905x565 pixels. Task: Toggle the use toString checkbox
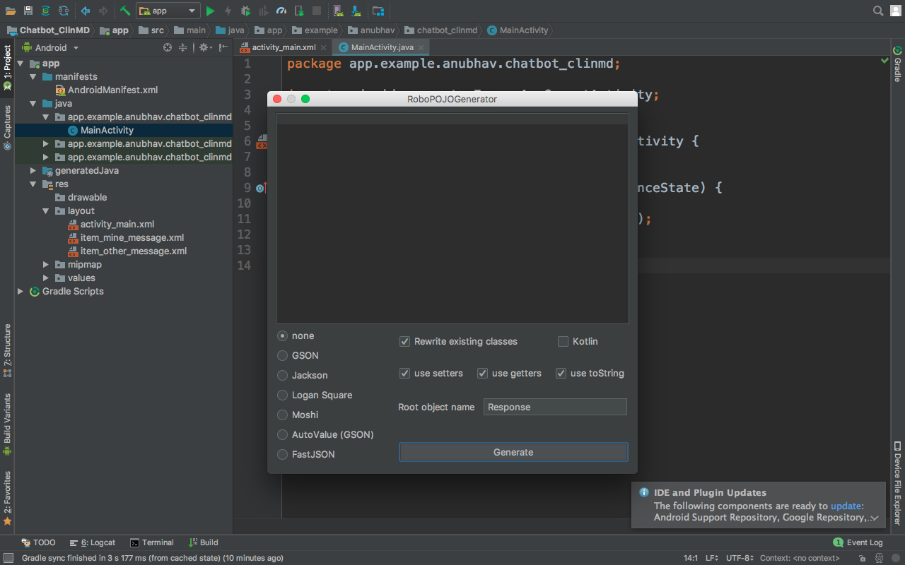(x=561, y=373)
